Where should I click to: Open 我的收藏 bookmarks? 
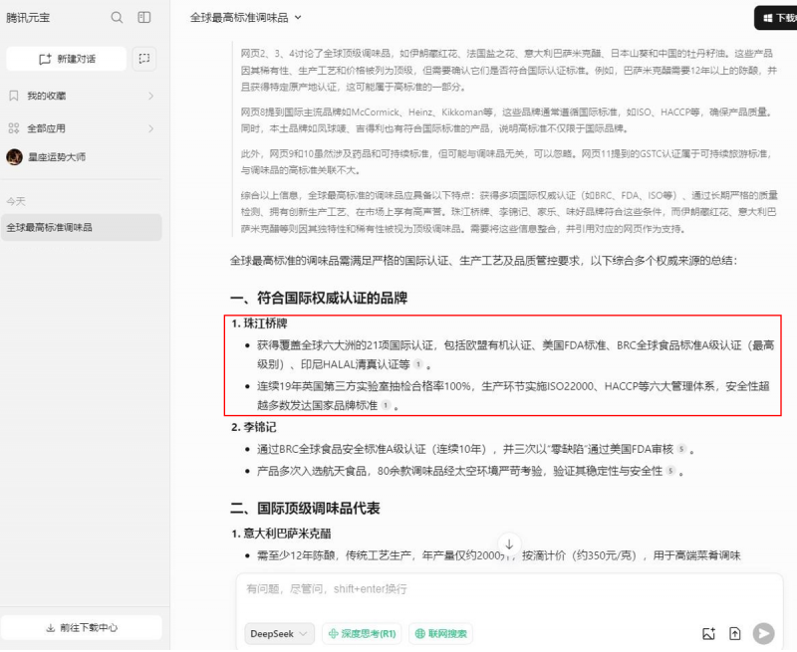click(81, 96)
